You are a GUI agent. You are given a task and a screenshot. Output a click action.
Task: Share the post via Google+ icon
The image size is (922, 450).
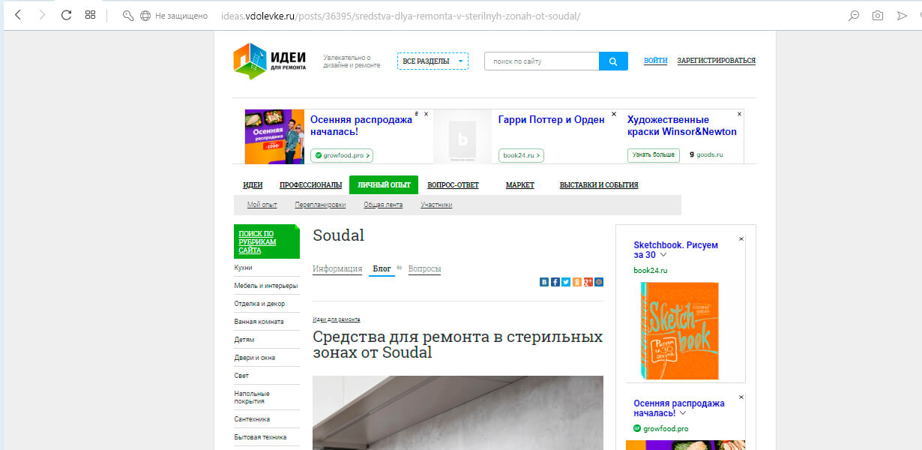pyautogui.click(x=588, y=282)
